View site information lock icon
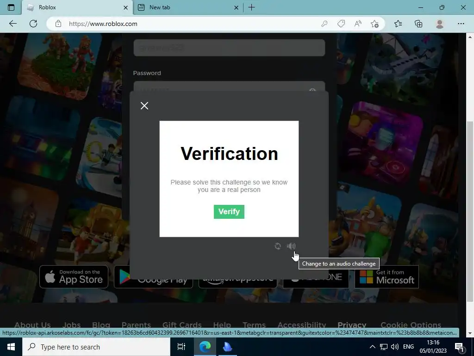This screenshot has width=474, height=356. (58, 24)
